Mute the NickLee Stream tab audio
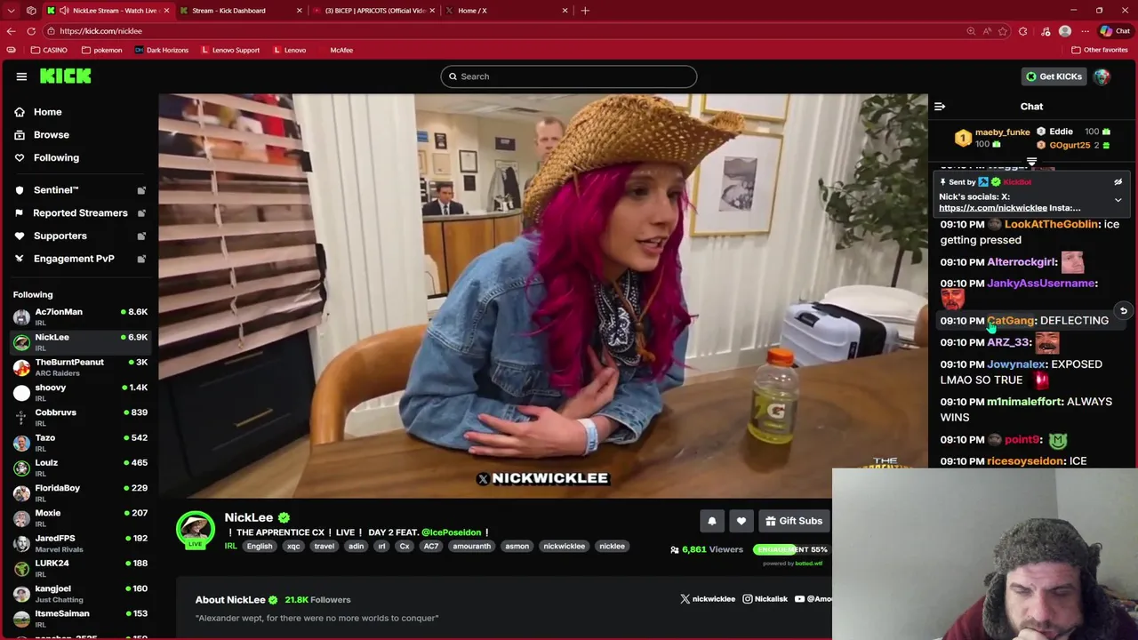1138x640 pixels. (x=64, y=11)
